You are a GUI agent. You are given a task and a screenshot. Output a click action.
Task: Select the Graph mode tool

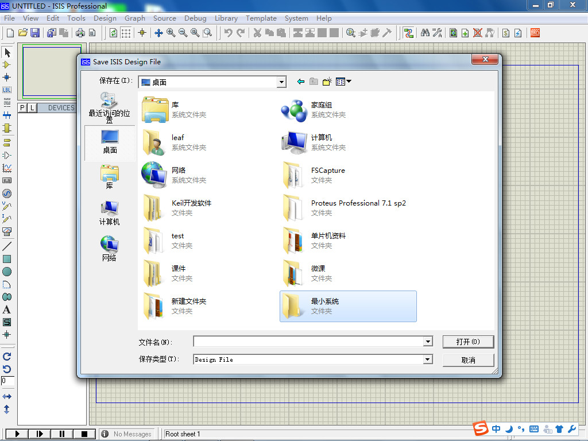7,168
